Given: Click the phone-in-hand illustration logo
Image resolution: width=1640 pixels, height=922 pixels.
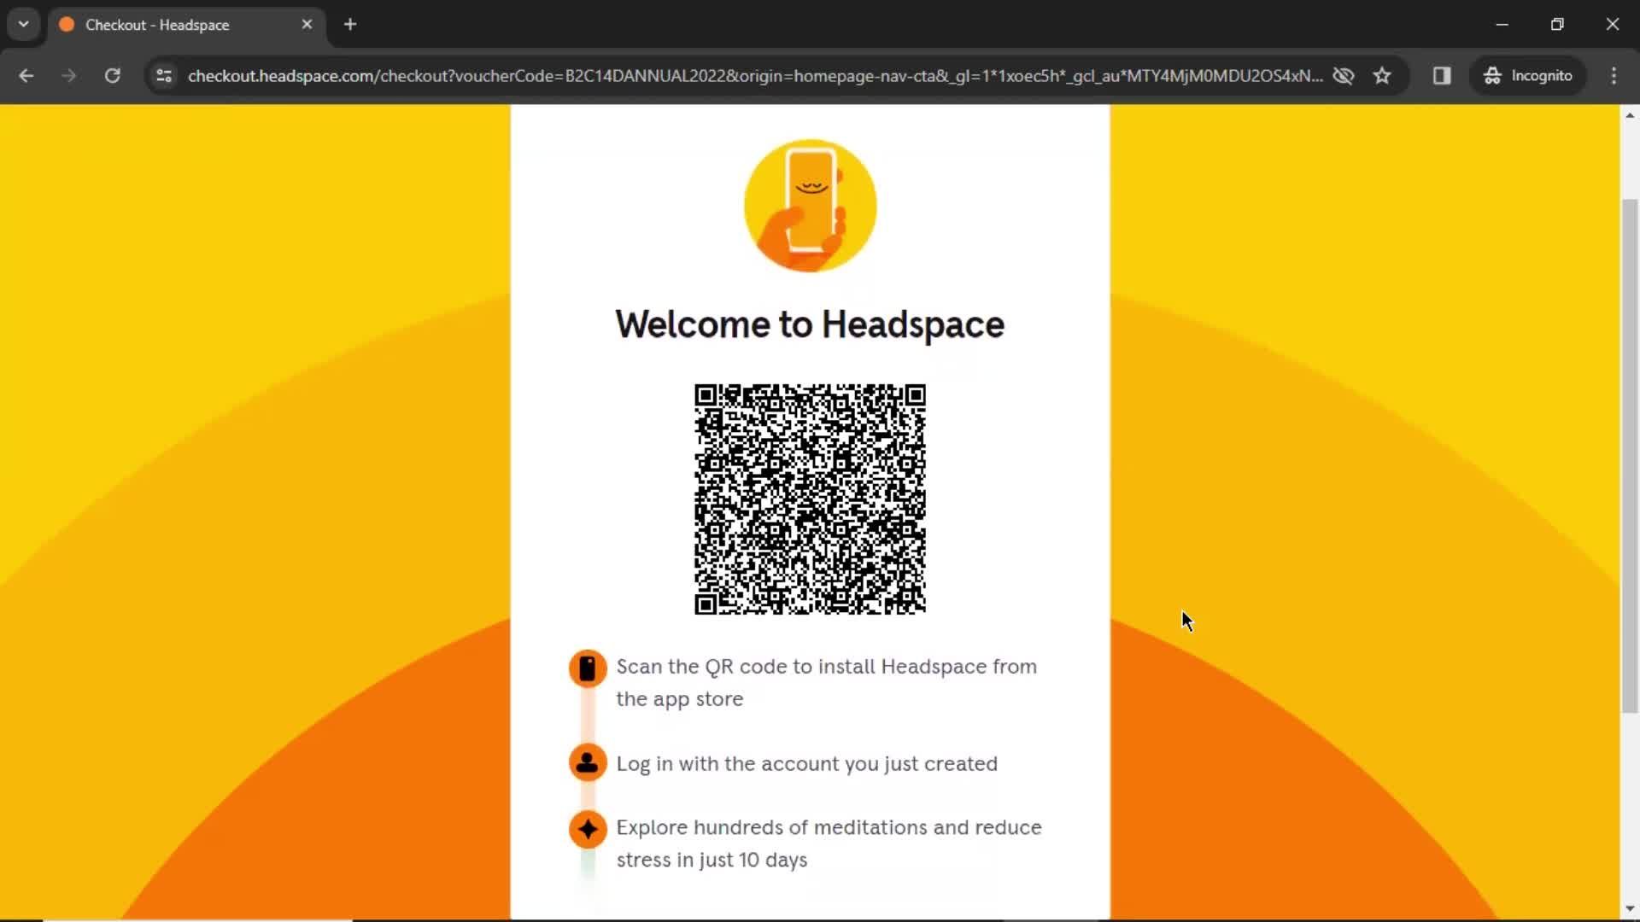Looking at the screenshot, I should click(810, 206).
